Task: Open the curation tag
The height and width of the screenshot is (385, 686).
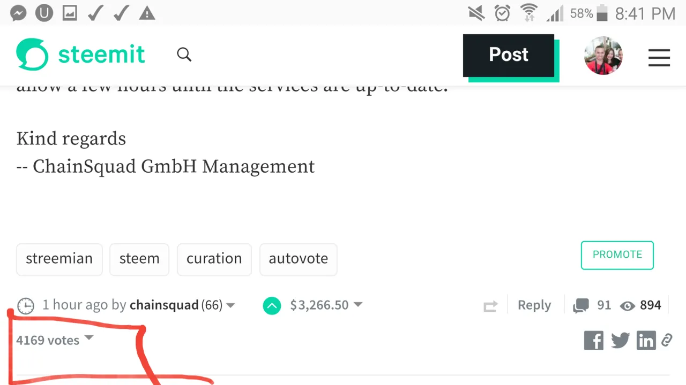Action: [214, 259]
